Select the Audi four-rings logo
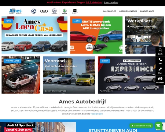 point(44,11)
